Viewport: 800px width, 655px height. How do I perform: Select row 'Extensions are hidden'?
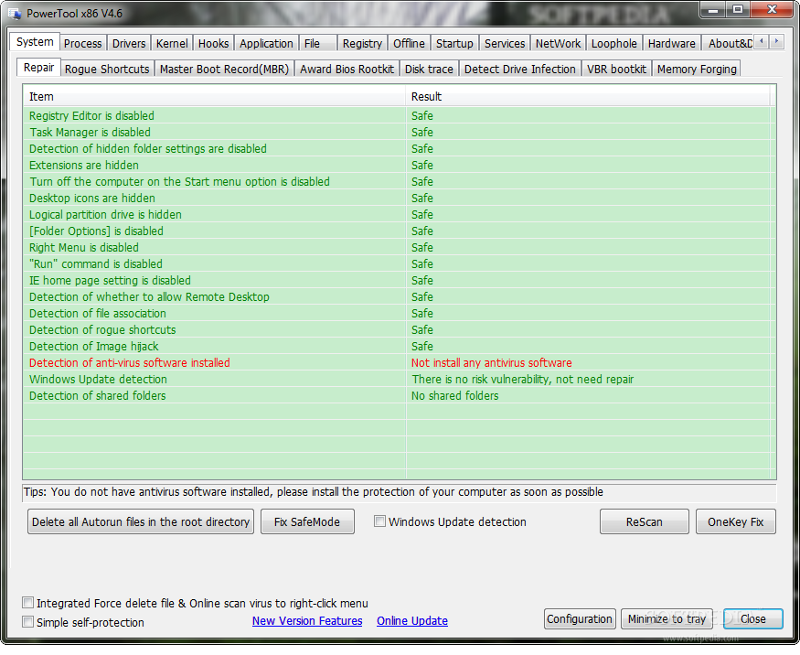pyautogui.click(x=397, y=165)
